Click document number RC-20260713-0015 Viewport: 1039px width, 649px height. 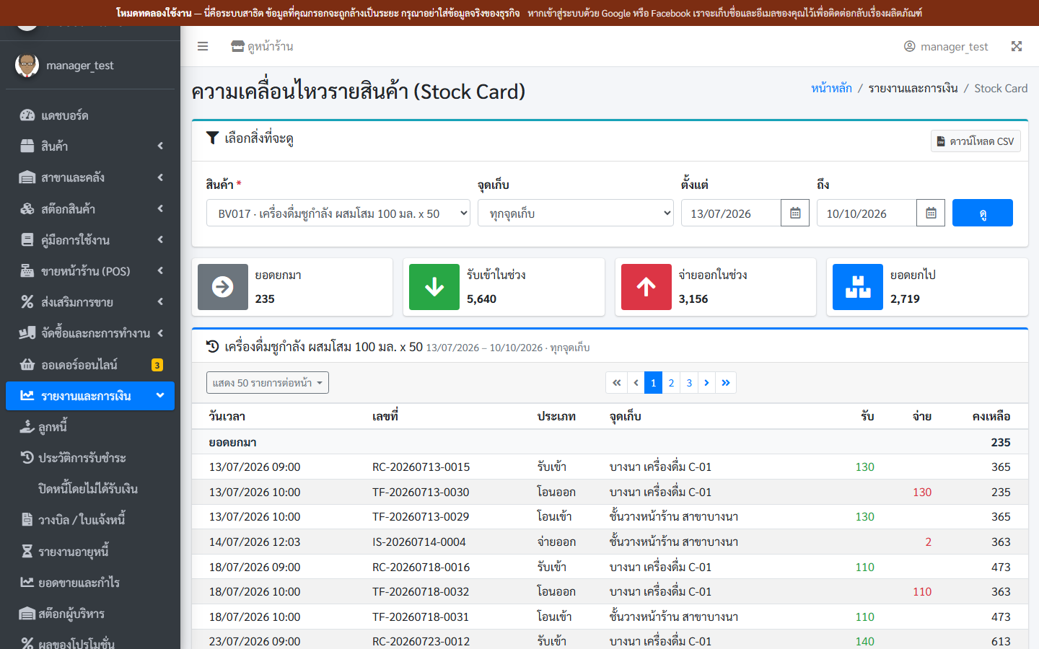tap(421, 467)
